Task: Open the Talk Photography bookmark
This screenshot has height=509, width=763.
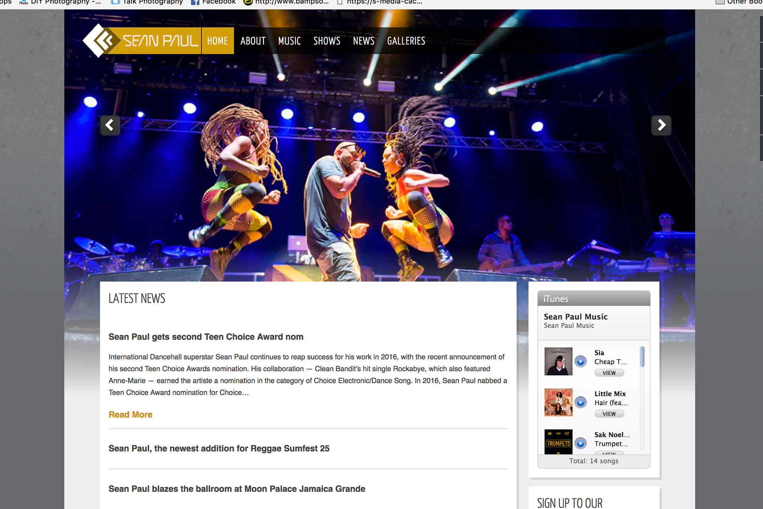Action: tap(147, 2)
